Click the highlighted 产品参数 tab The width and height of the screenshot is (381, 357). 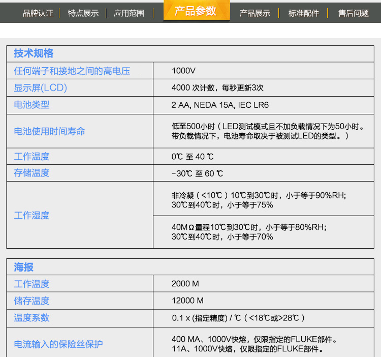click(196, 11)
